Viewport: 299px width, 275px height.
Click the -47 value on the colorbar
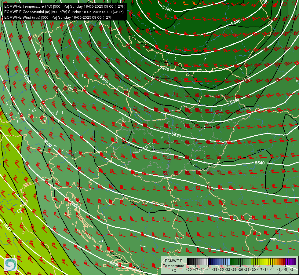(x=195, y=270)
